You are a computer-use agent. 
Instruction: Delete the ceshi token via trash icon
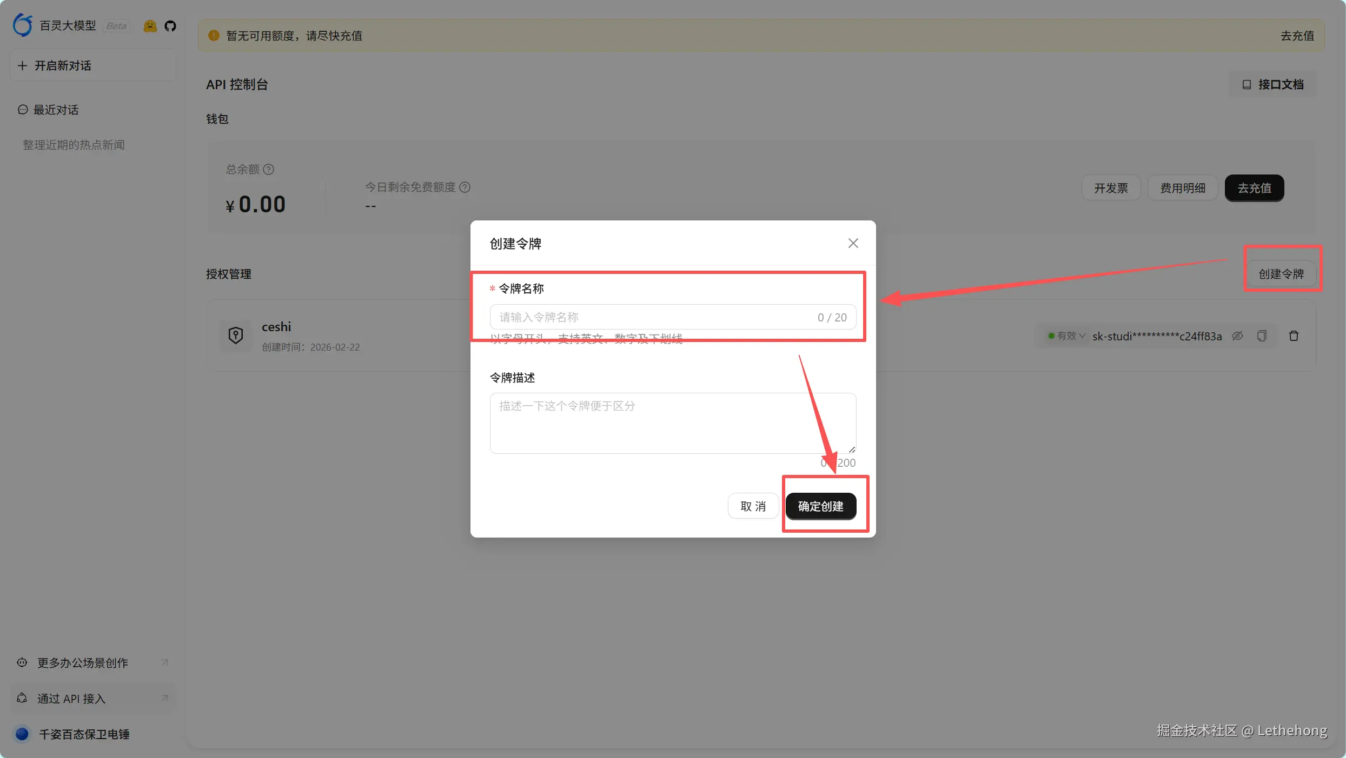[x=1294, y=336]
